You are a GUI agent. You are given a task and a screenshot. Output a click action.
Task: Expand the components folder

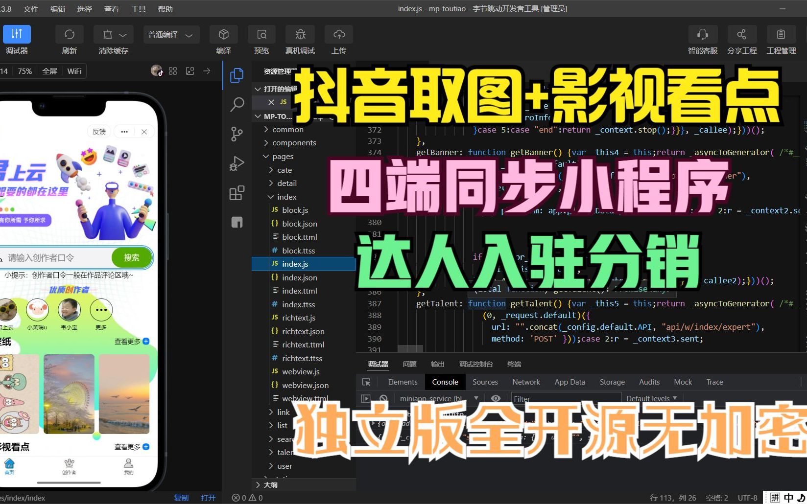pyautogui.click(x=294, y=142)
